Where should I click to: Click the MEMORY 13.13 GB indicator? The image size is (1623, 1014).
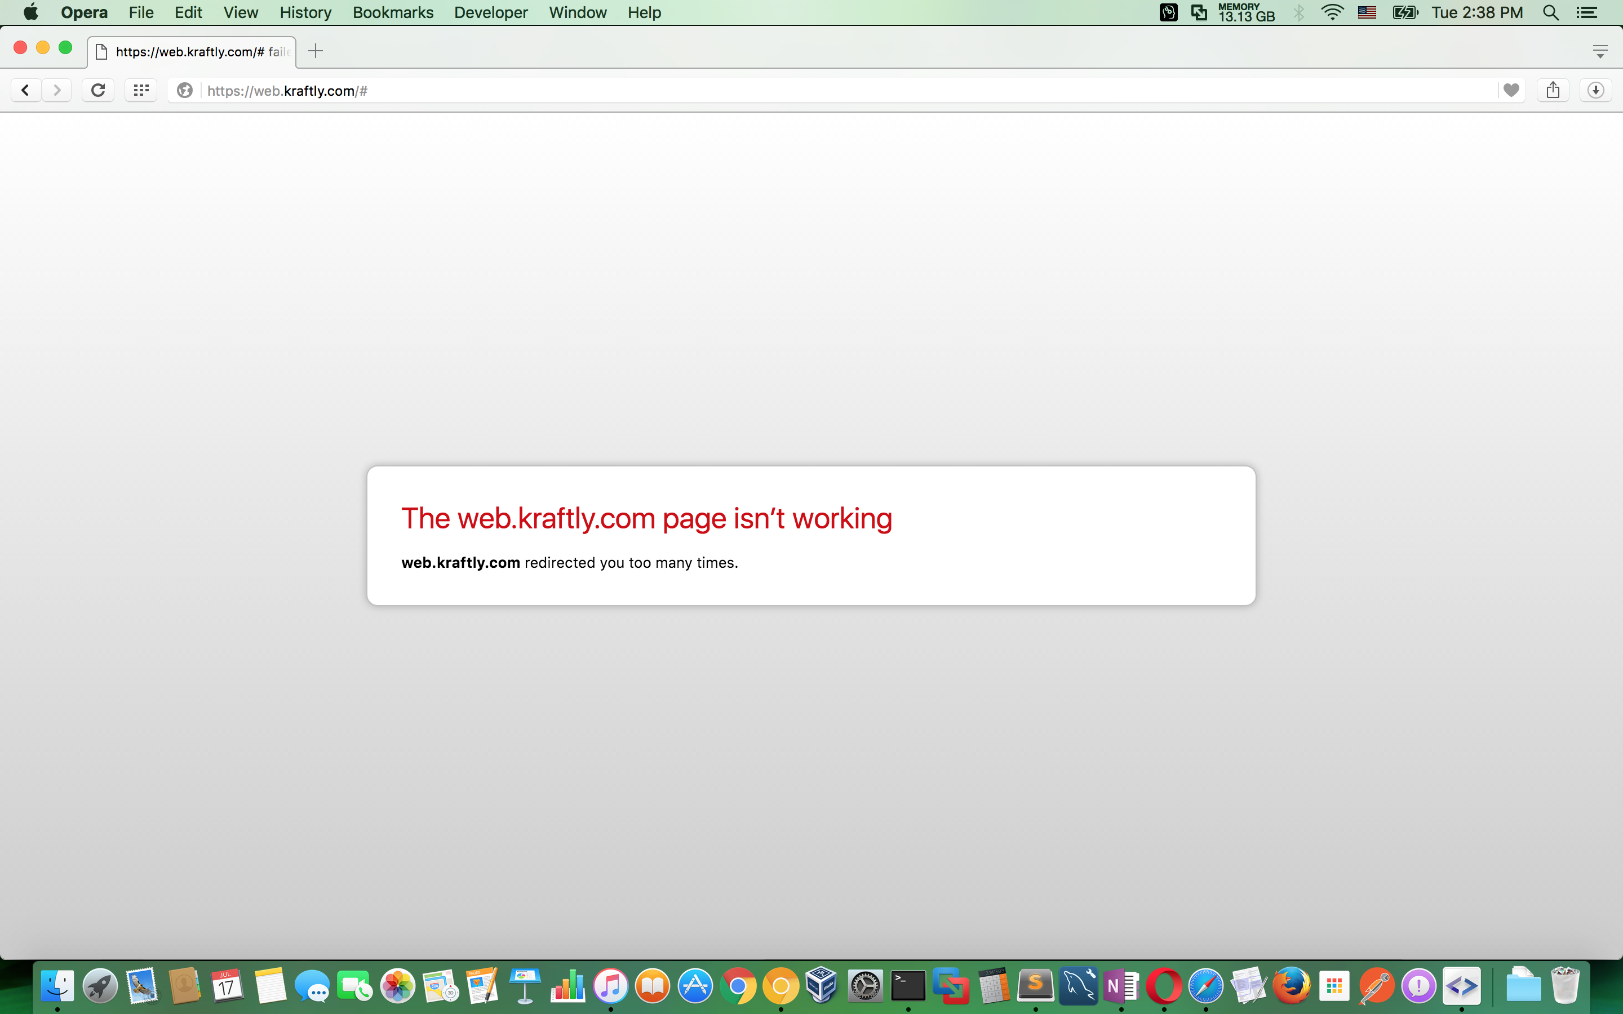coord(1246,13)
